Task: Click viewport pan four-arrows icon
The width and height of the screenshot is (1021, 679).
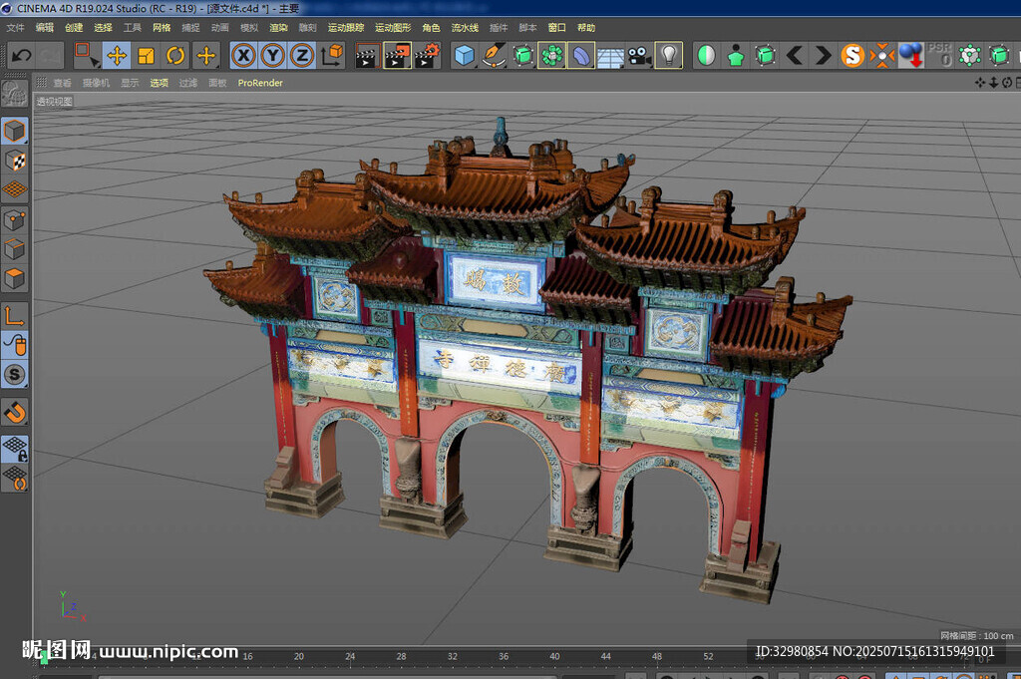Action: [980, 83]
